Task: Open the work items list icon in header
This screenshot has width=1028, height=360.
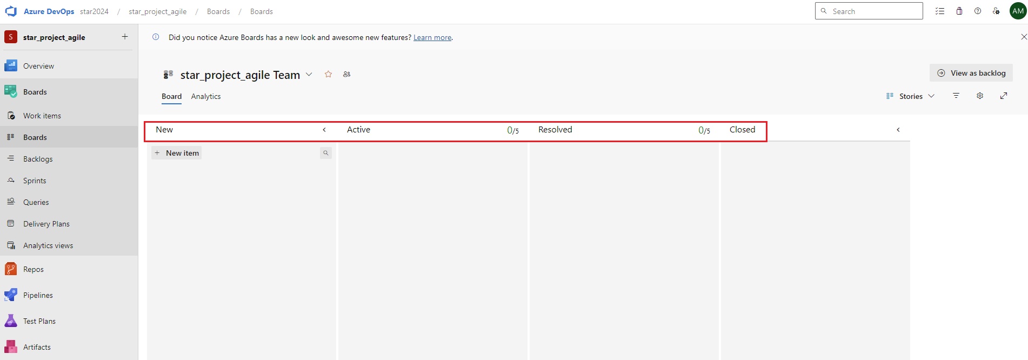Action: [x=940, y=11]
